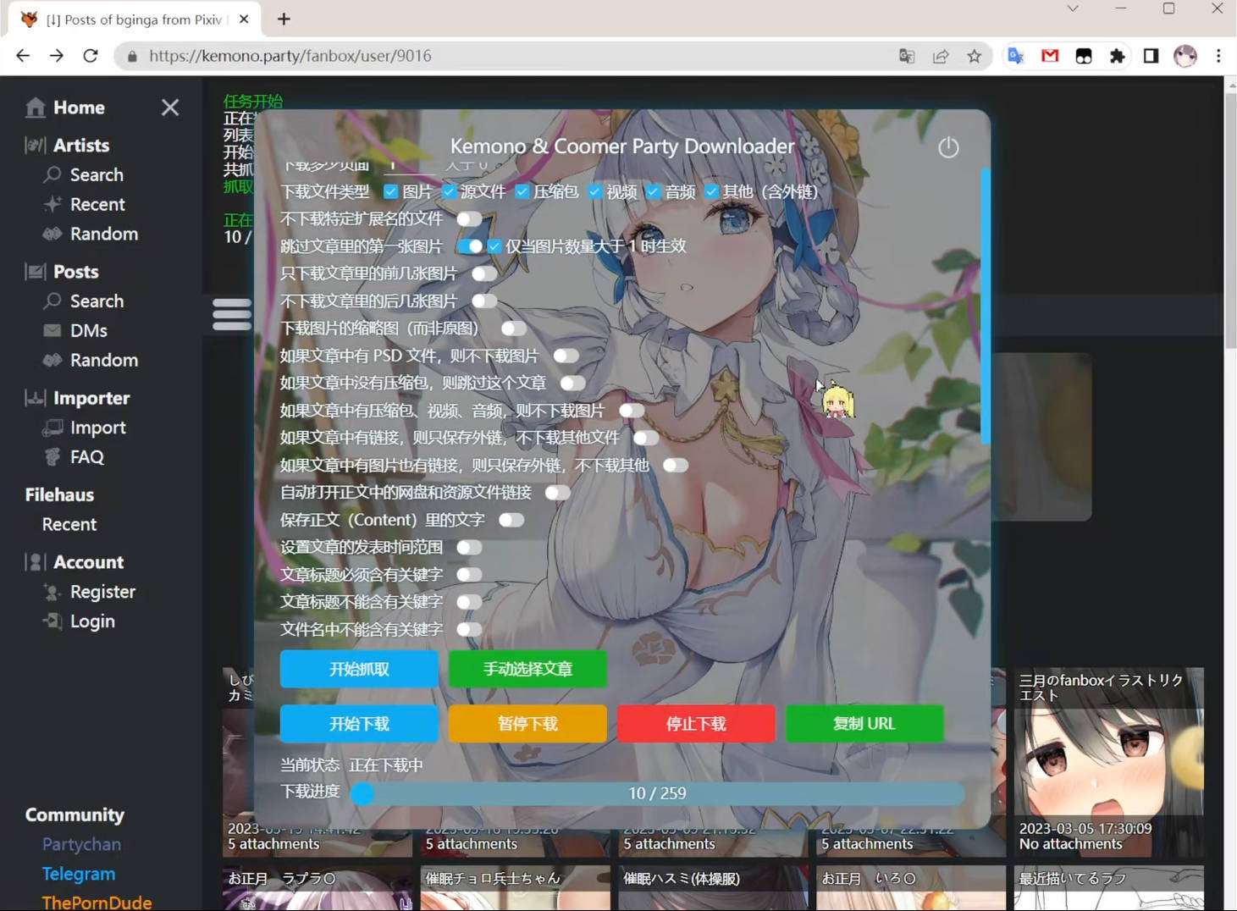Toggle the browser side panel icon
The image size is (1237, 911).
(x=1151, y=56)
